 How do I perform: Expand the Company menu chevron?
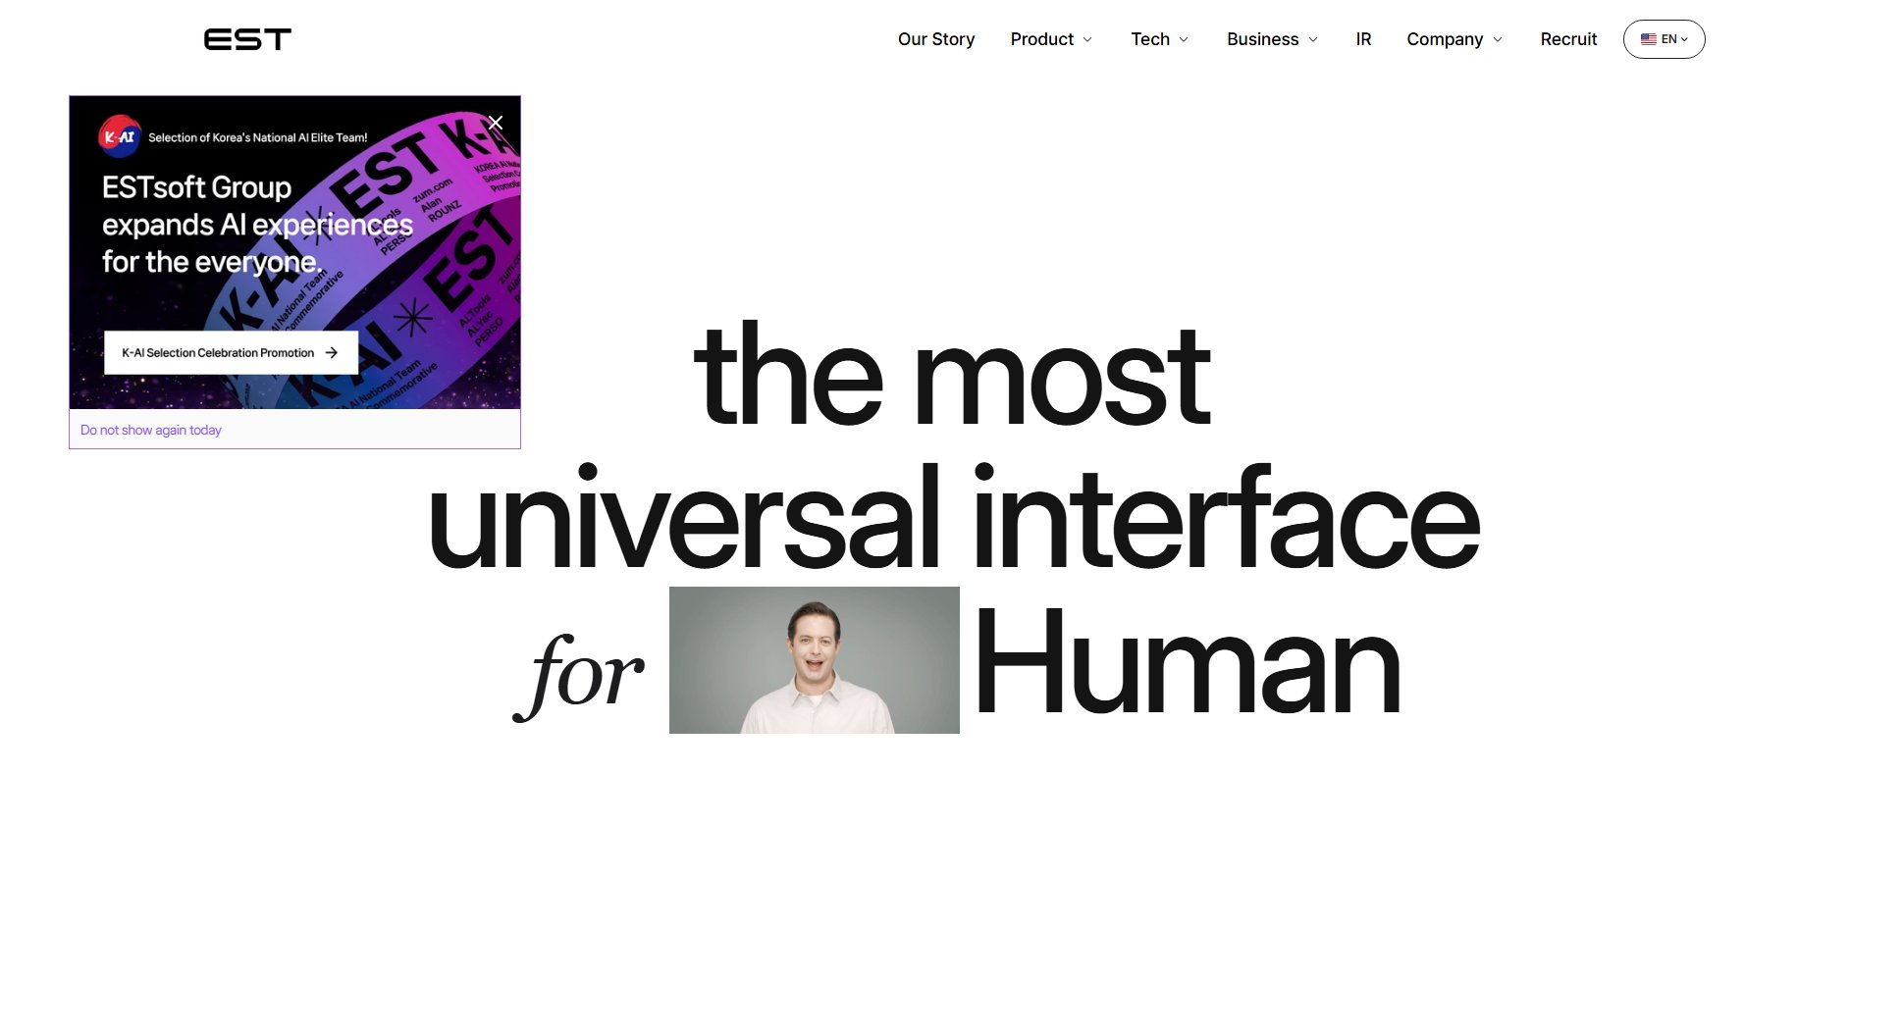(1498, 39)
